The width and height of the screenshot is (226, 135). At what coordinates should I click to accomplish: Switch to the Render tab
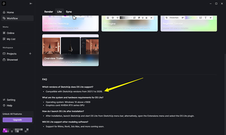click(48, 12)
